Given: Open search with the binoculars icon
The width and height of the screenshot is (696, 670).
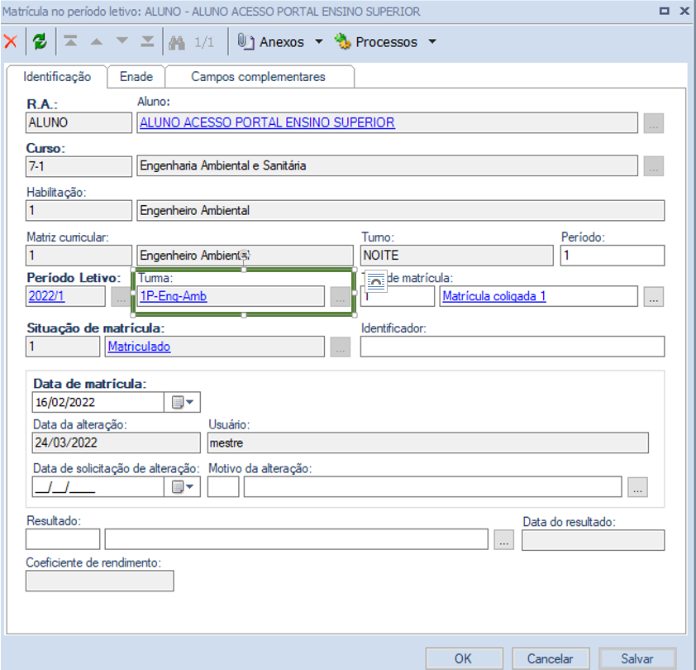Looking at the screenshot, I should [x=177, y=42].
